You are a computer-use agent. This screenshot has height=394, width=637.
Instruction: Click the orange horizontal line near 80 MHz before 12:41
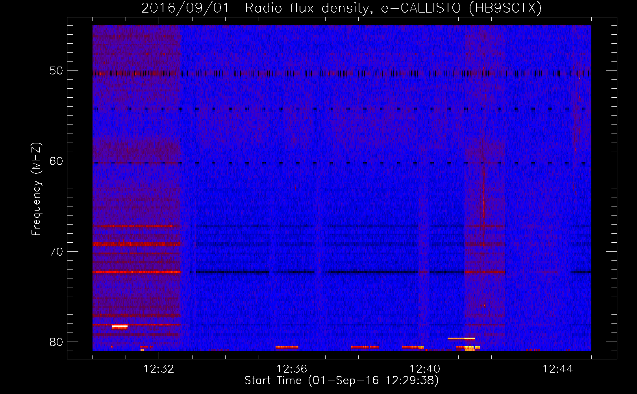pos(461,338)
